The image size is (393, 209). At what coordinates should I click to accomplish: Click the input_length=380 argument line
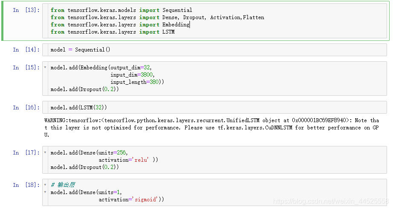point(137,82)
